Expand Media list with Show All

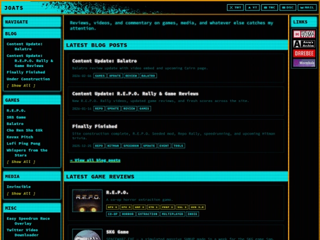tap(21, 193)
